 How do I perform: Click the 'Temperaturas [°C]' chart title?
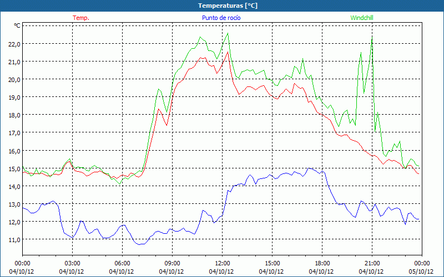tap(228, 6)
